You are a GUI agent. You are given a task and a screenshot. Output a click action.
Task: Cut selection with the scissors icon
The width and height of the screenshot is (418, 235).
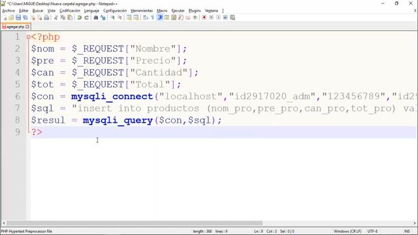click(x=56, y=18)
